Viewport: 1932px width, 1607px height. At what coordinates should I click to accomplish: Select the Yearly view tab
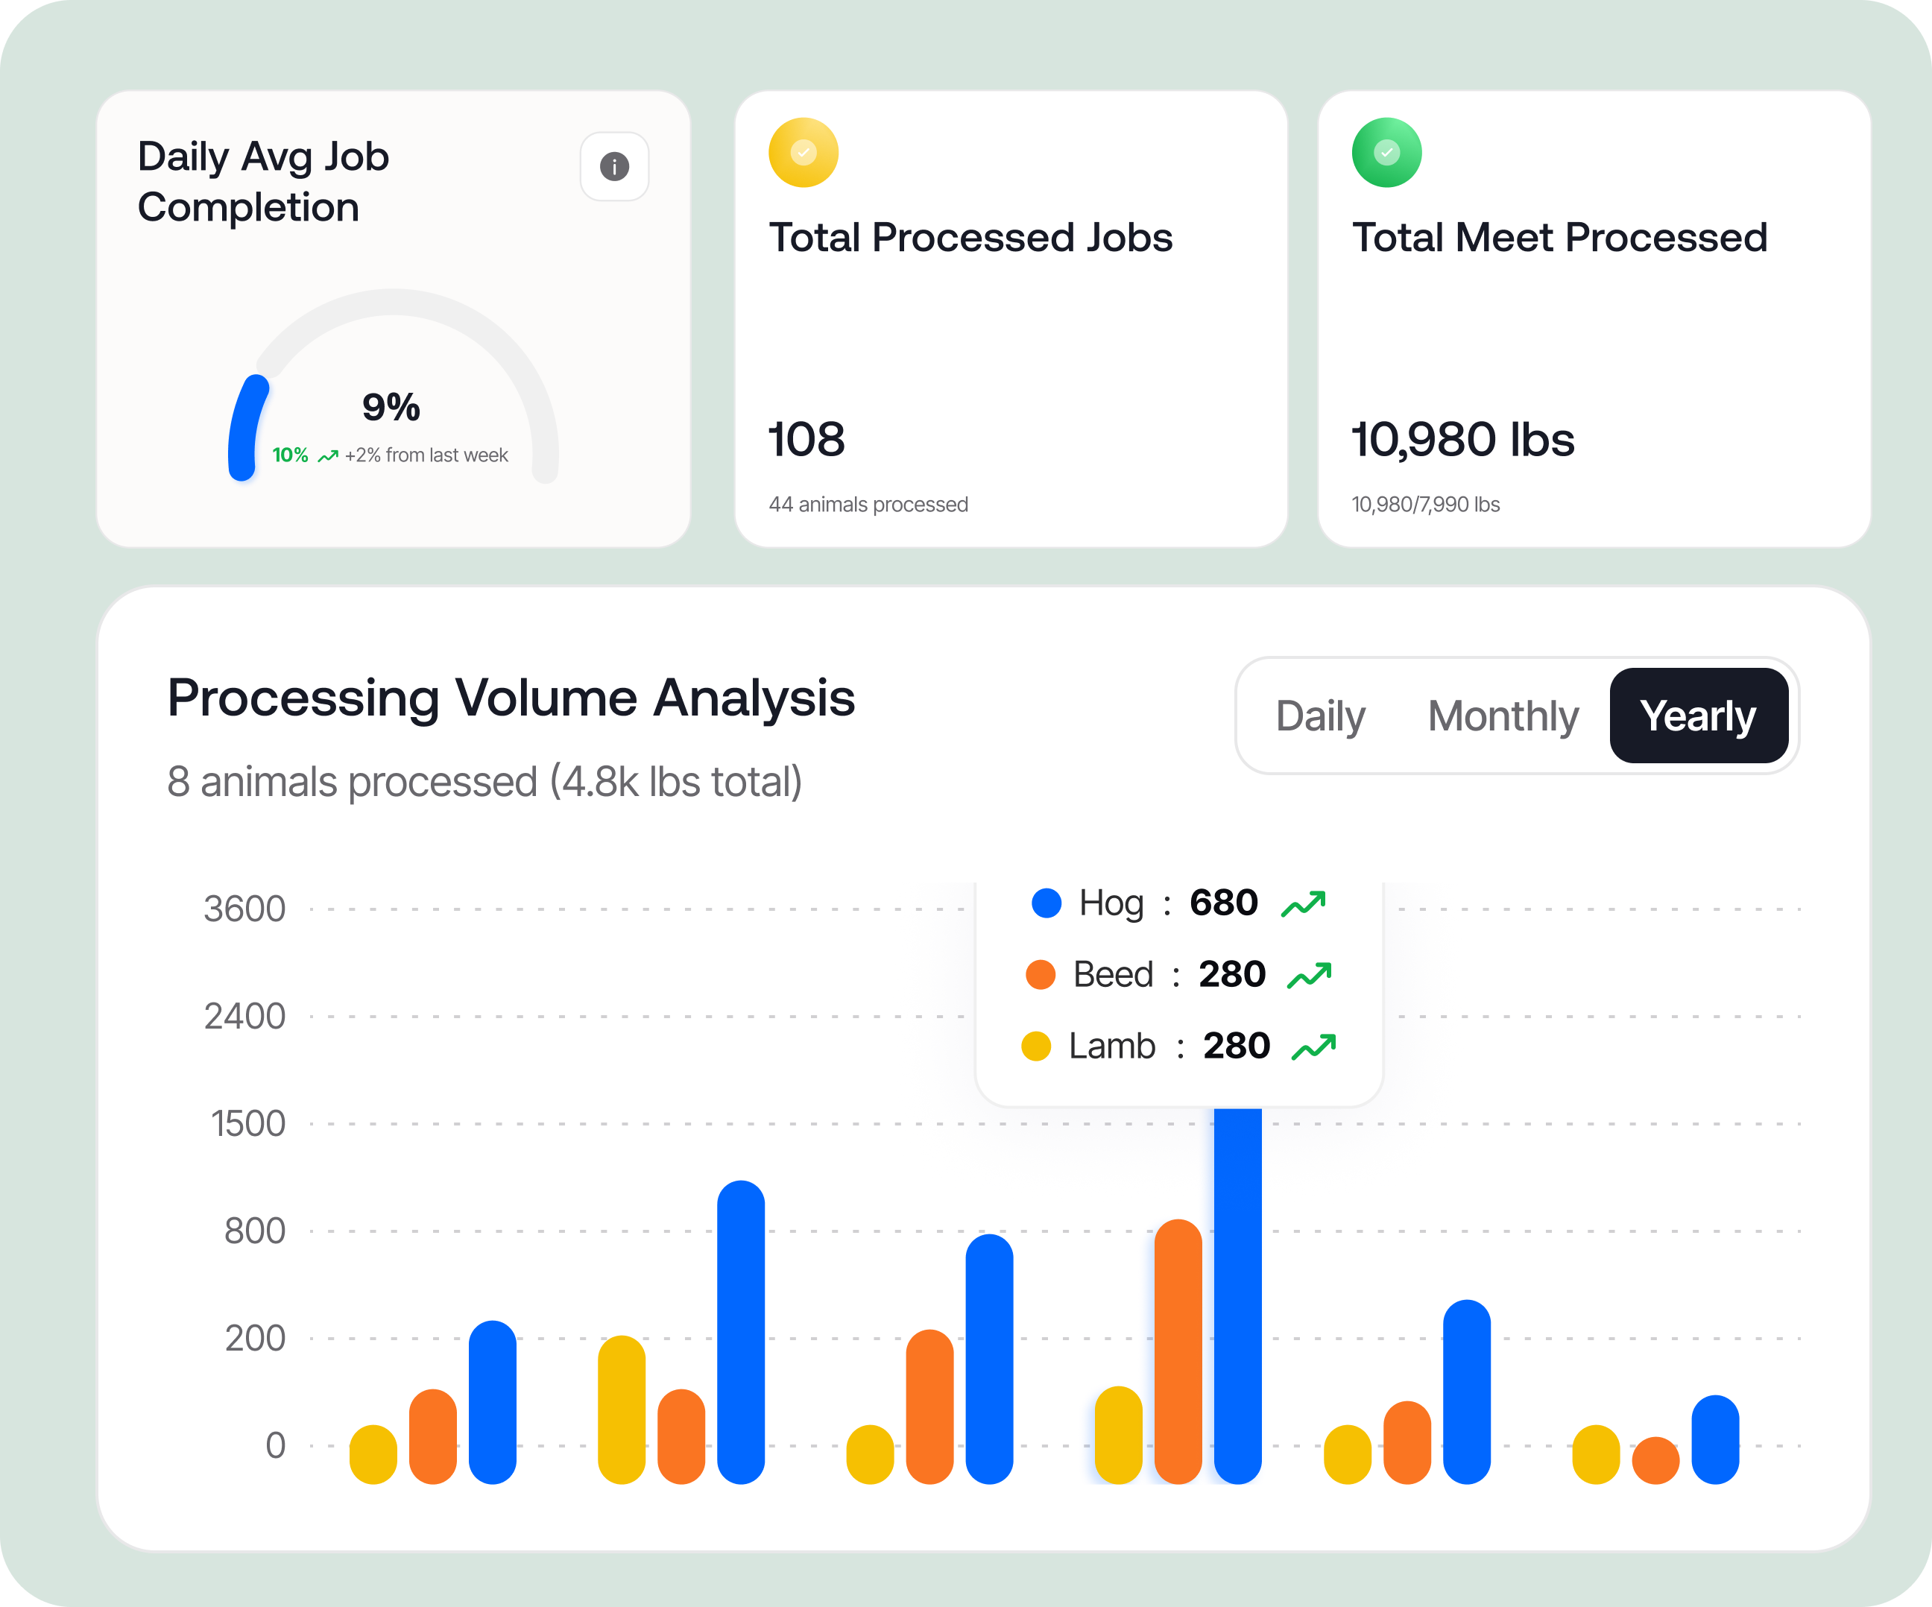click(x=1698, y=716)
